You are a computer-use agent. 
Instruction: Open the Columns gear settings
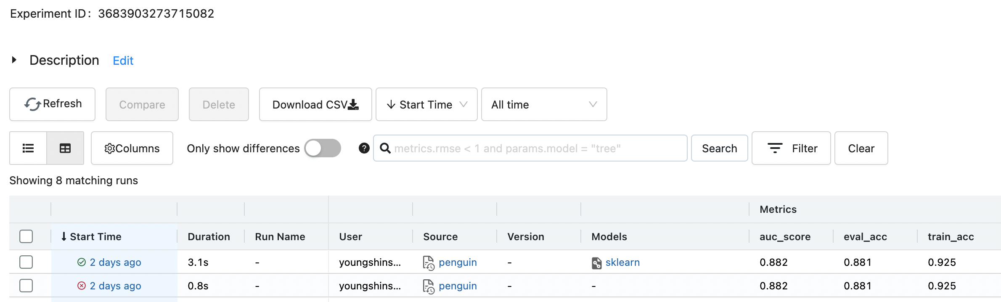point(132,148)
